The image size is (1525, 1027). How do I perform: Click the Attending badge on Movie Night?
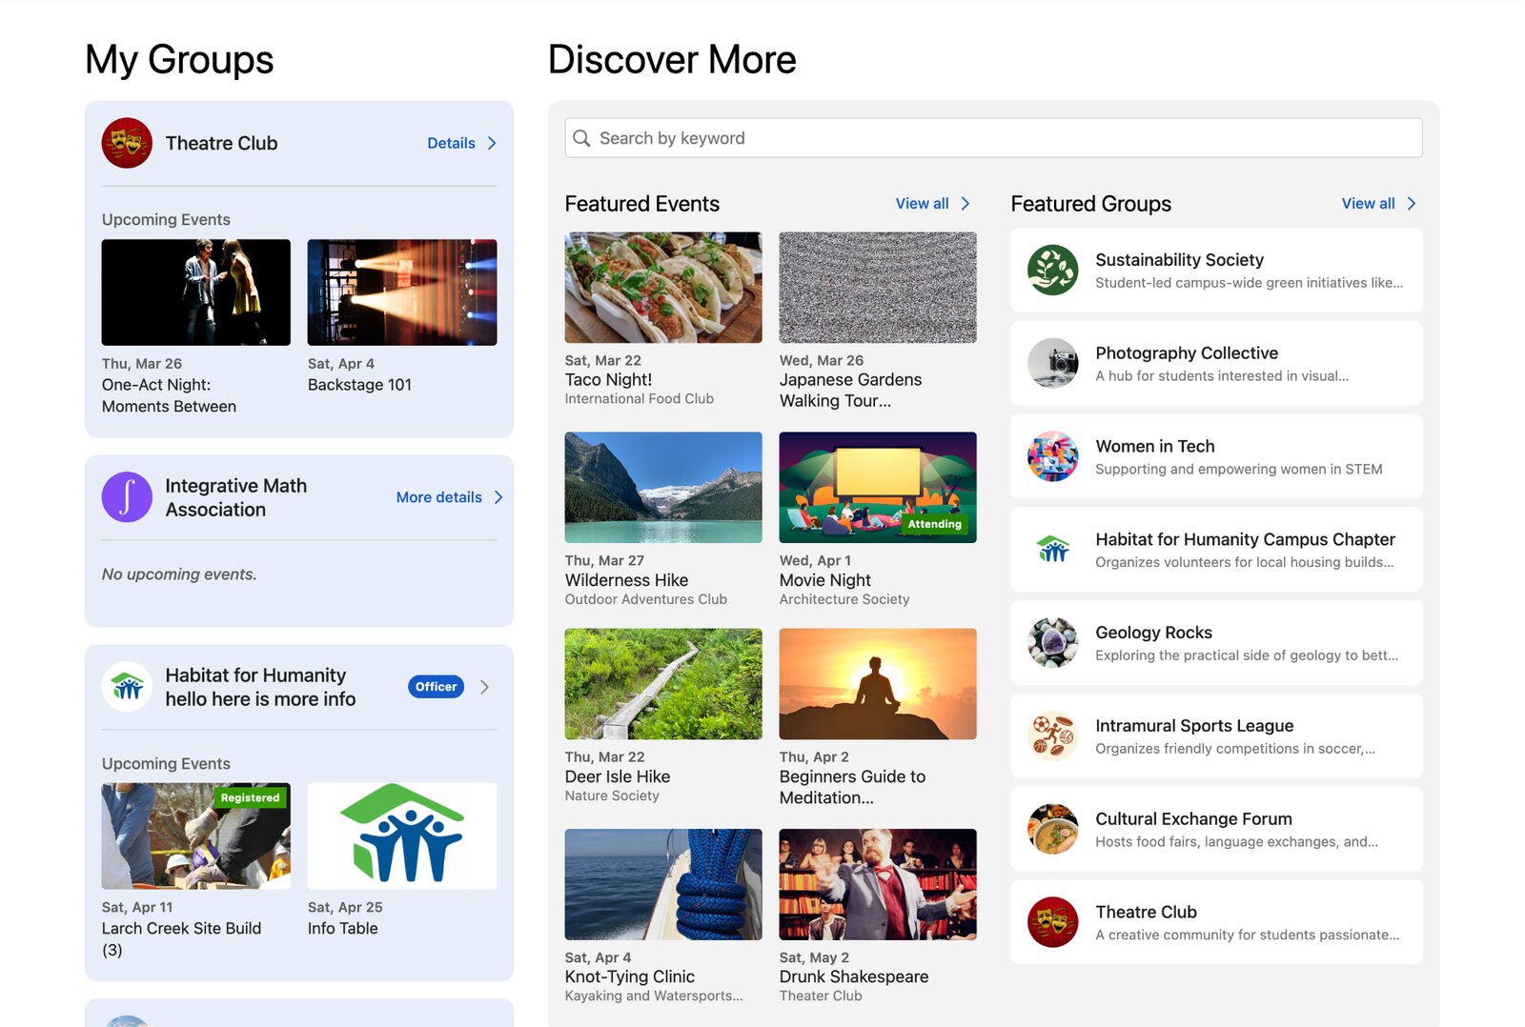tap(934, 524)
